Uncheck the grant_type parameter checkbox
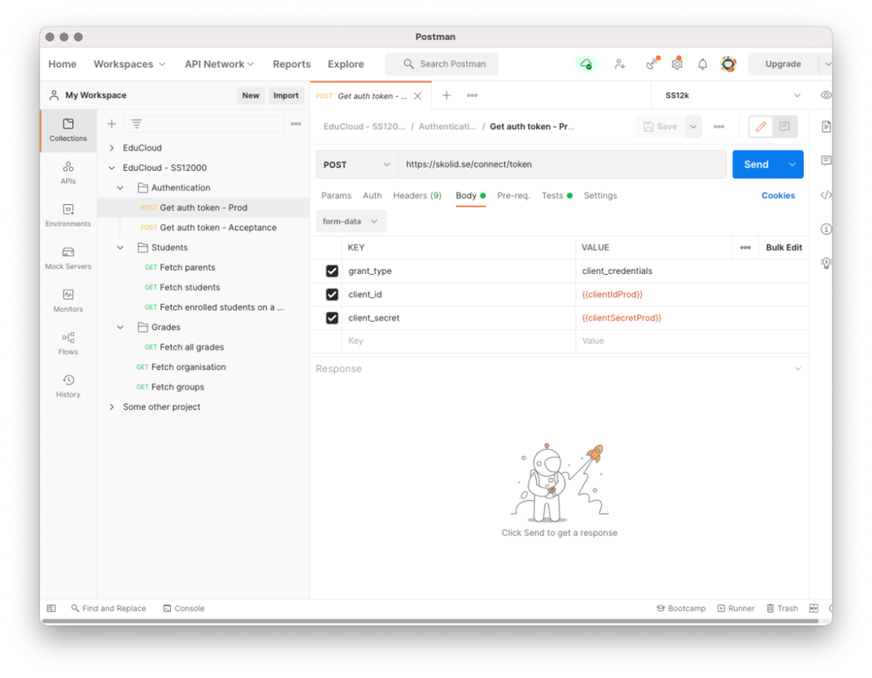The height and width of the screenshot is (678, 872). coord(332,271)
